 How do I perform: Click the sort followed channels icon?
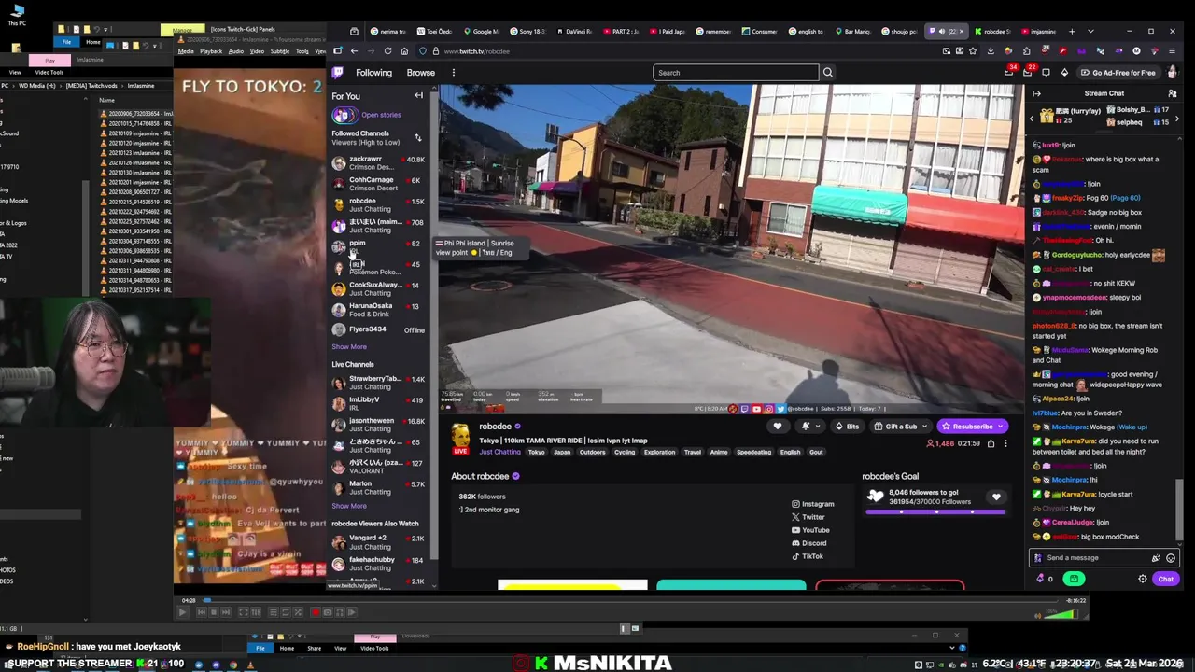[x=417, y=138]
